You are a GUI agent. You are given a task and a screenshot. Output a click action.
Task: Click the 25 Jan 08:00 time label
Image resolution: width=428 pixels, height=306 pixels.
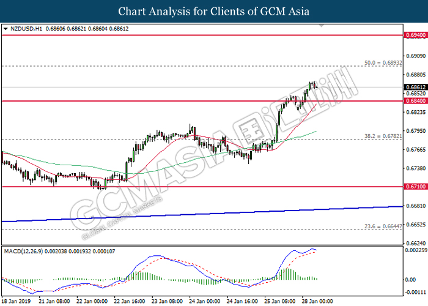(x=280, y=301)
